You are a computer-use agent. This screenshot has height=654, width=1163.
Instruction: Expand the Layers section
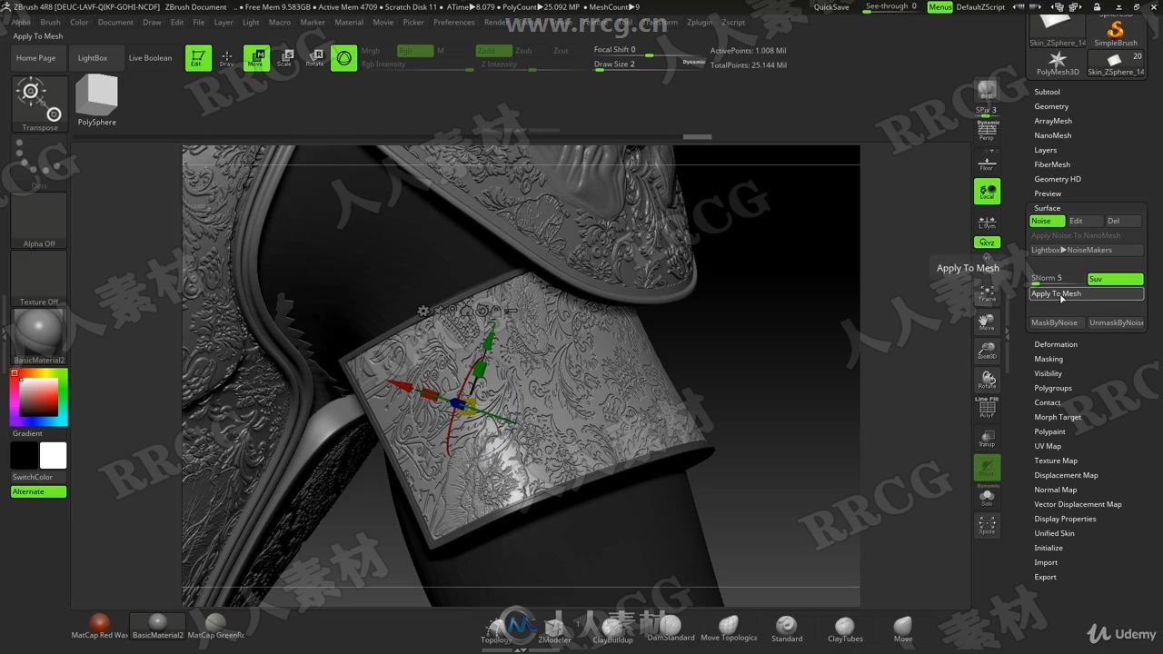tap(1045, 150)
